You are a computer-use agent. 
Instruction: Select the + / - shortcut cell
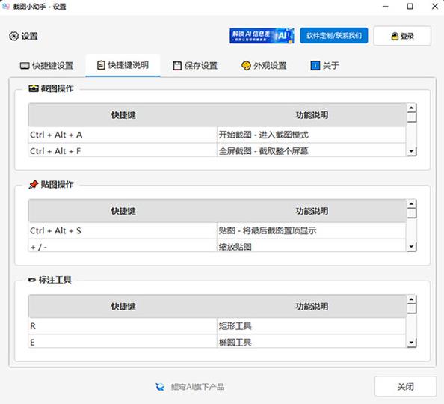click(x=123, y=245)
